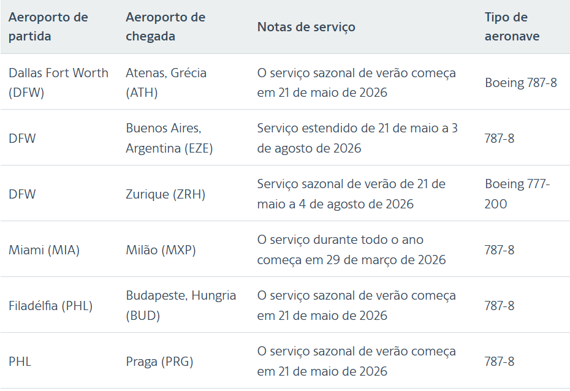The height and width of the screenshot is (391, 570).
Task: Select the Boeing 777-200 aircraft cell
Action: click(x=517, y=194)
